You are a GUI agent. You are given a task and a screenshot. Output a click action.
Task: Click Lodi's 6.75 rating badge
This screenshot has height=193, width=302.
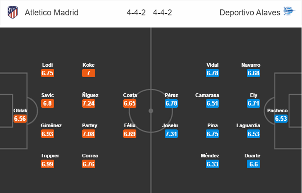(x=48, y=73)
